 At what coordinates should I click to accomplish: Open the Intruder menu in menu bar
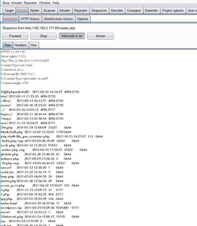click(17, 3)
